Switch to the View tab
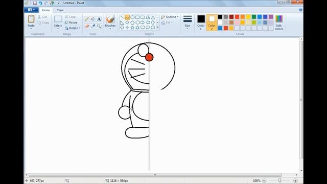Image resolution: width=327 pixels, height=184 pixels. 60,10
